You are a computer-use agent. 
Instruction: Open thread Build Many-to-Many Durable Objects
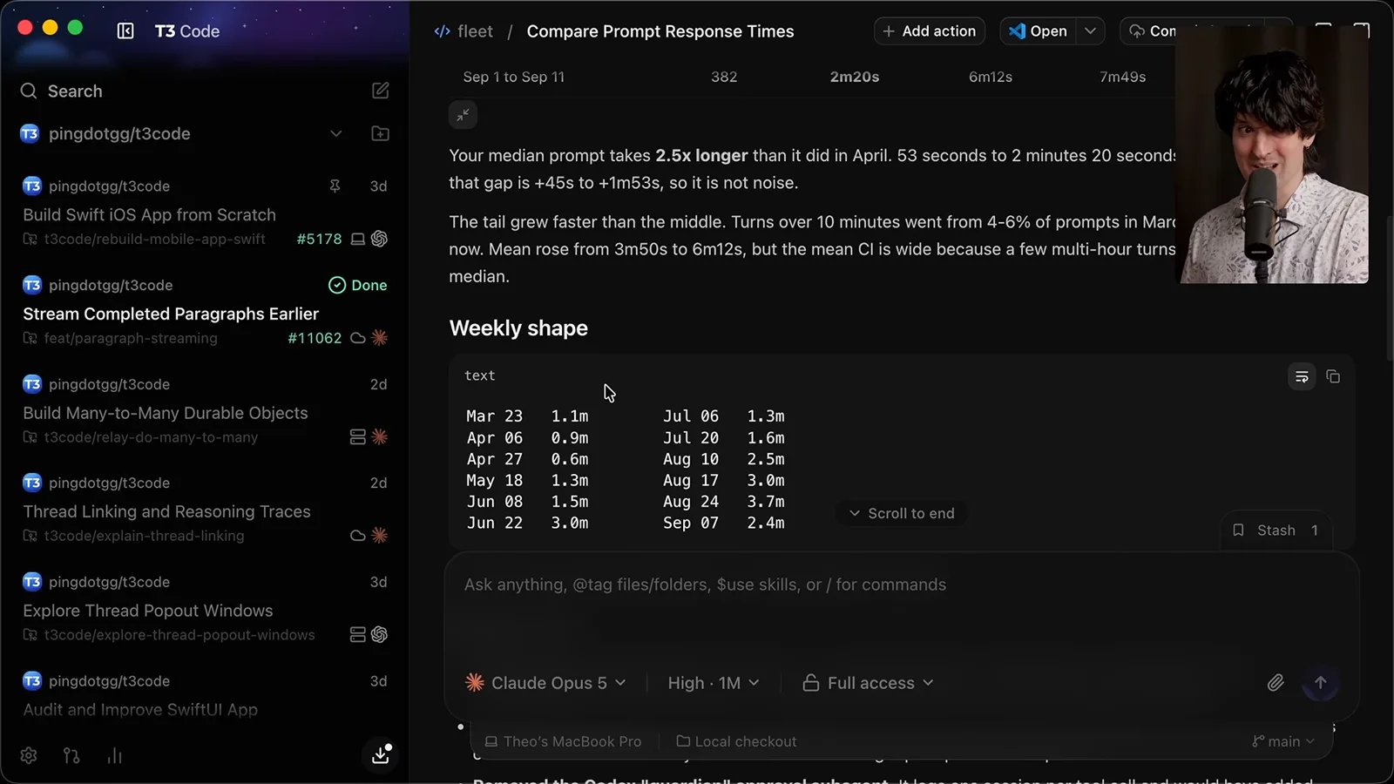(x=166, y=413)
